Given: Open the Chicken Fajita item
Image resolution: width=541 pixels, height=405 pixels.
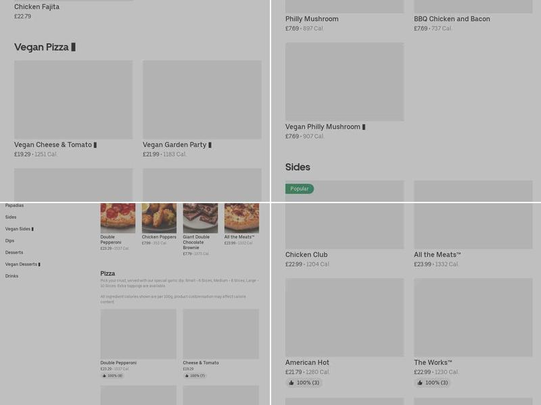Looking at the screenshot, I should pos(37,7).
